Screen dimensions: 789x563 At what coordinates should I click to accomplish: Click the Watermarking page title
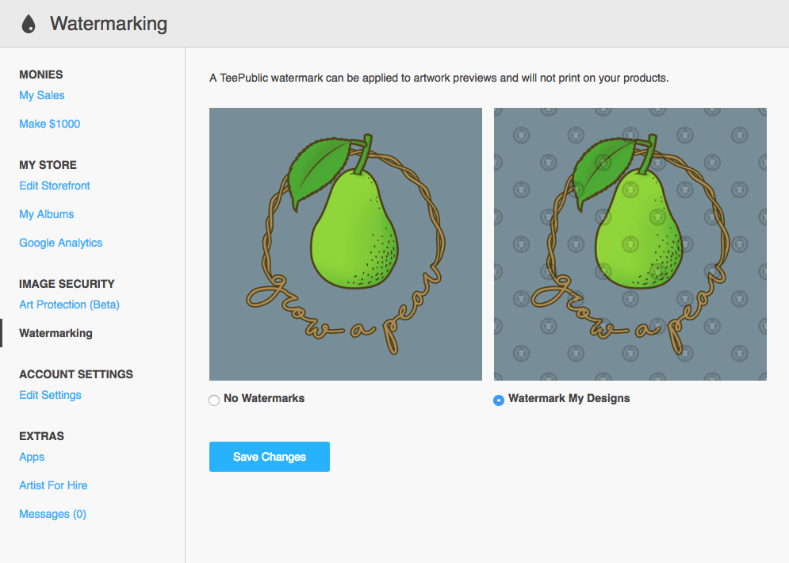(109, 24)
